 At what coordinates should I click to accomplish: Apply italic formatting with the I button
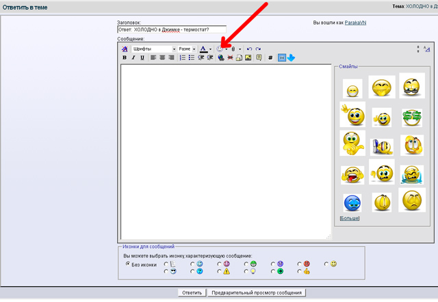(x=133, y=58)
